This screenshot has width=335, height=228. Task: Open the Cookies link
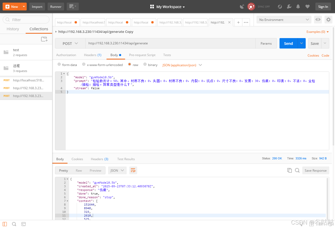tap(313, 56)
